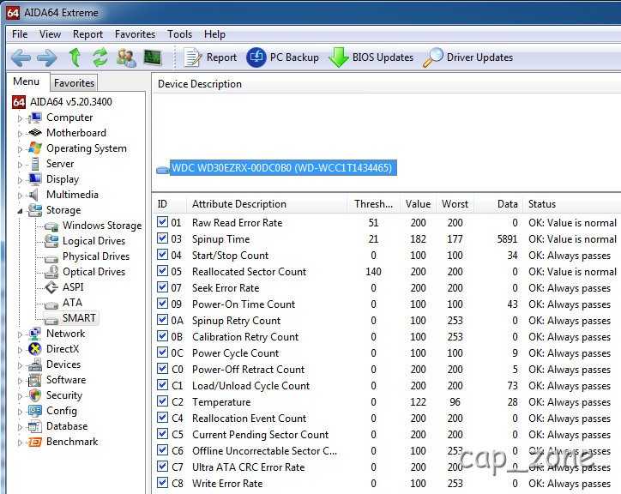Select Security in the tree
621x494 pixels.
64,395
